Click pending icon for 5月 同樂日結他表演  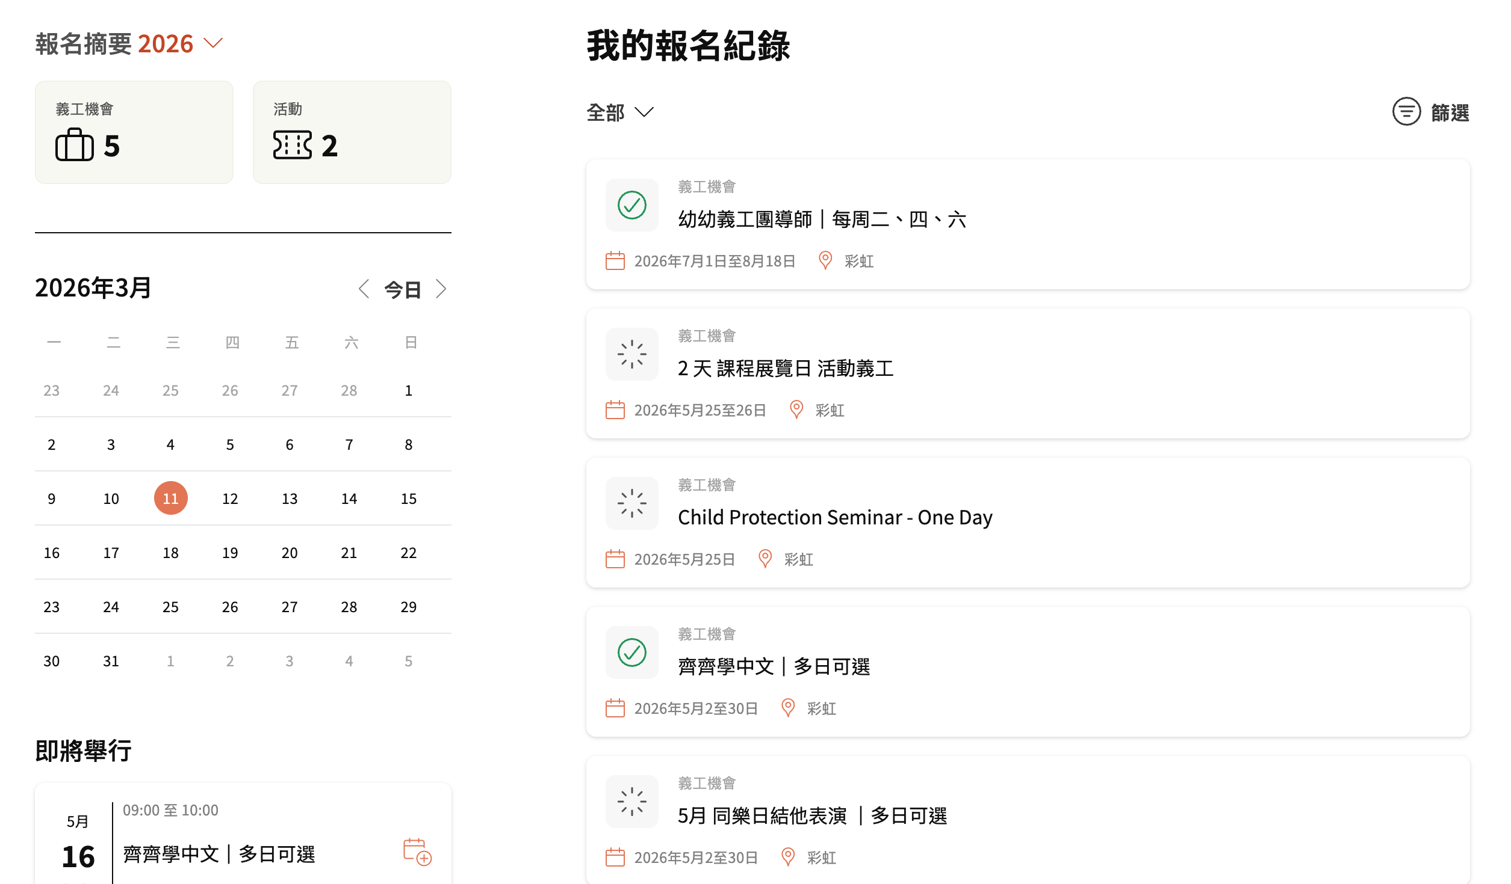tap(631, 802)
